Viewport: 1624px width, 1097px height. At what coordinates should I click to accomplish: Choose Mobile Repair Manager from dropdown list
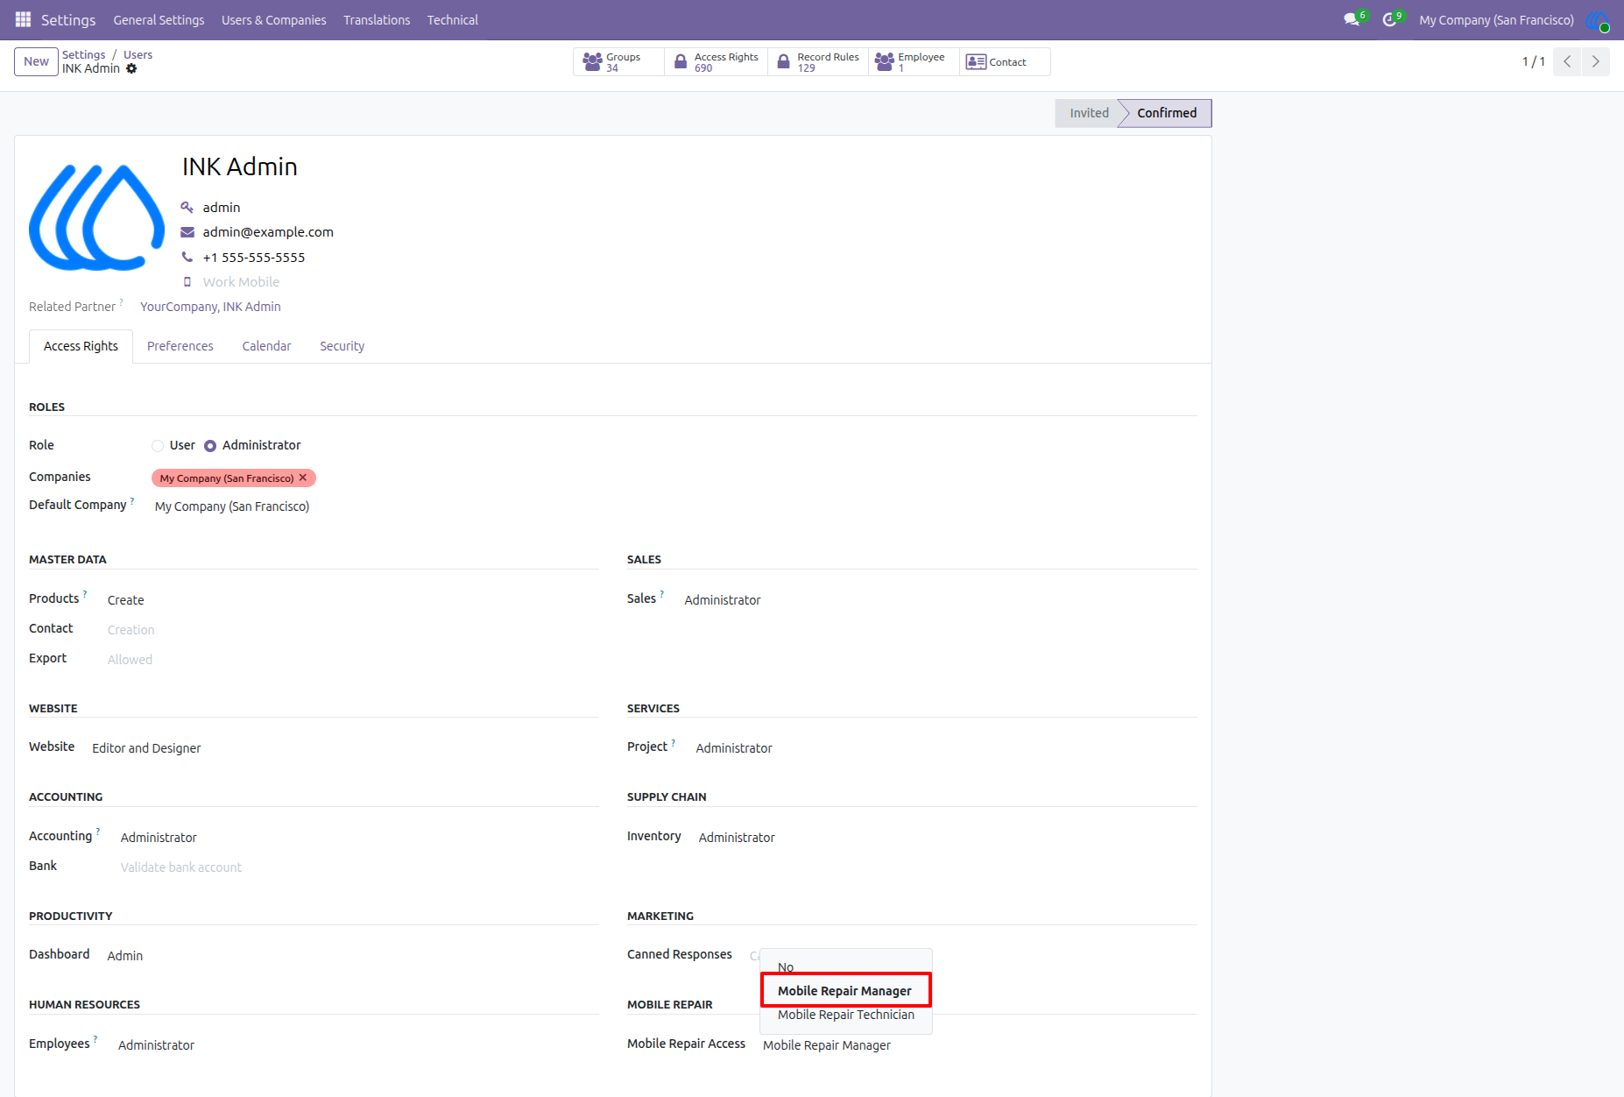point(845,991)
